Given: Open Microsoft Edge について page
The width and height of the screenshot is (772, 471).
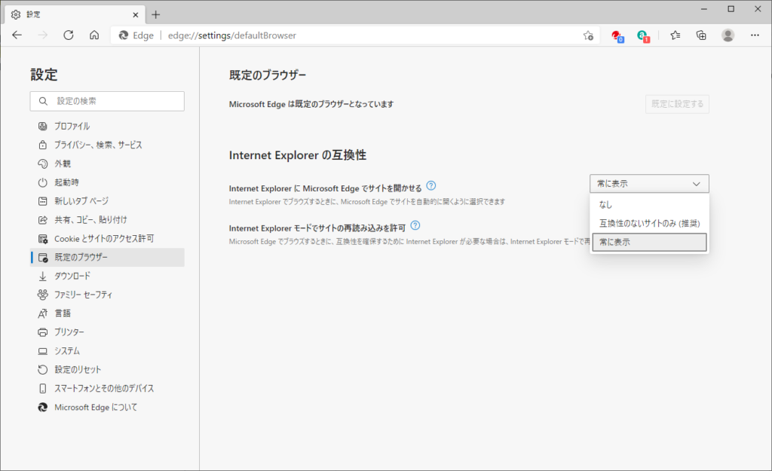Looking at the screenshot, I should 96,407.
